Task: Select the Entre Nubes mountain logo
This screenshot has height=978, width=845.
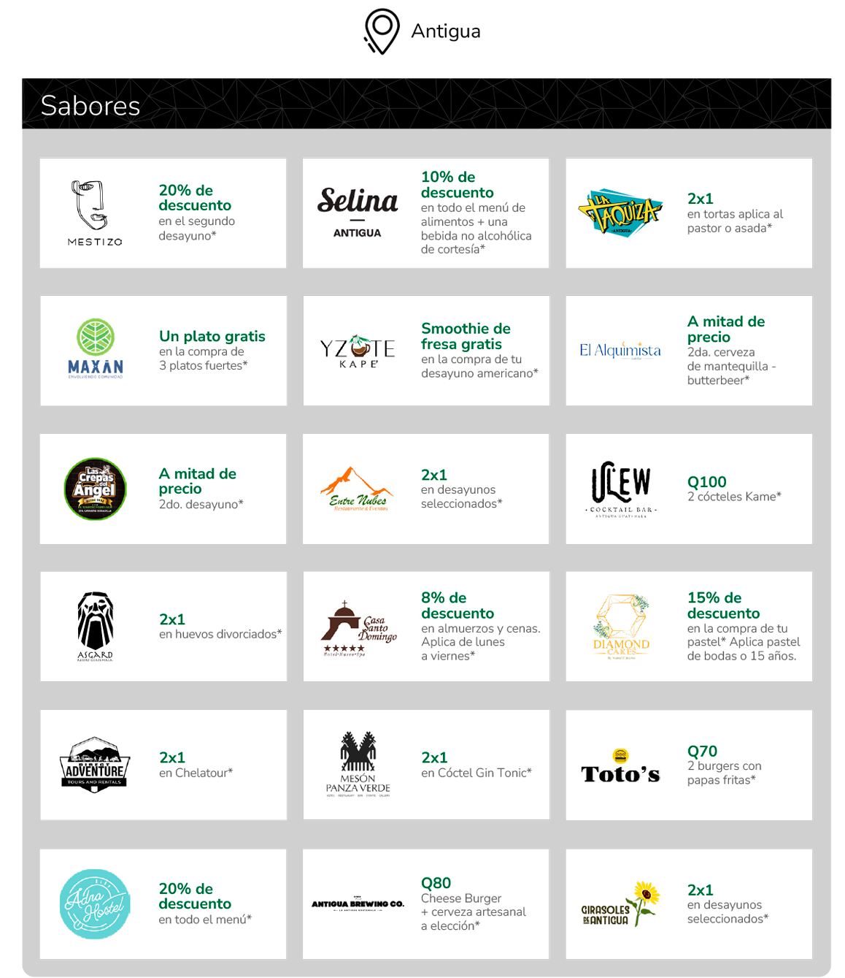Action: pyautogui.click(x=357, y=489)
